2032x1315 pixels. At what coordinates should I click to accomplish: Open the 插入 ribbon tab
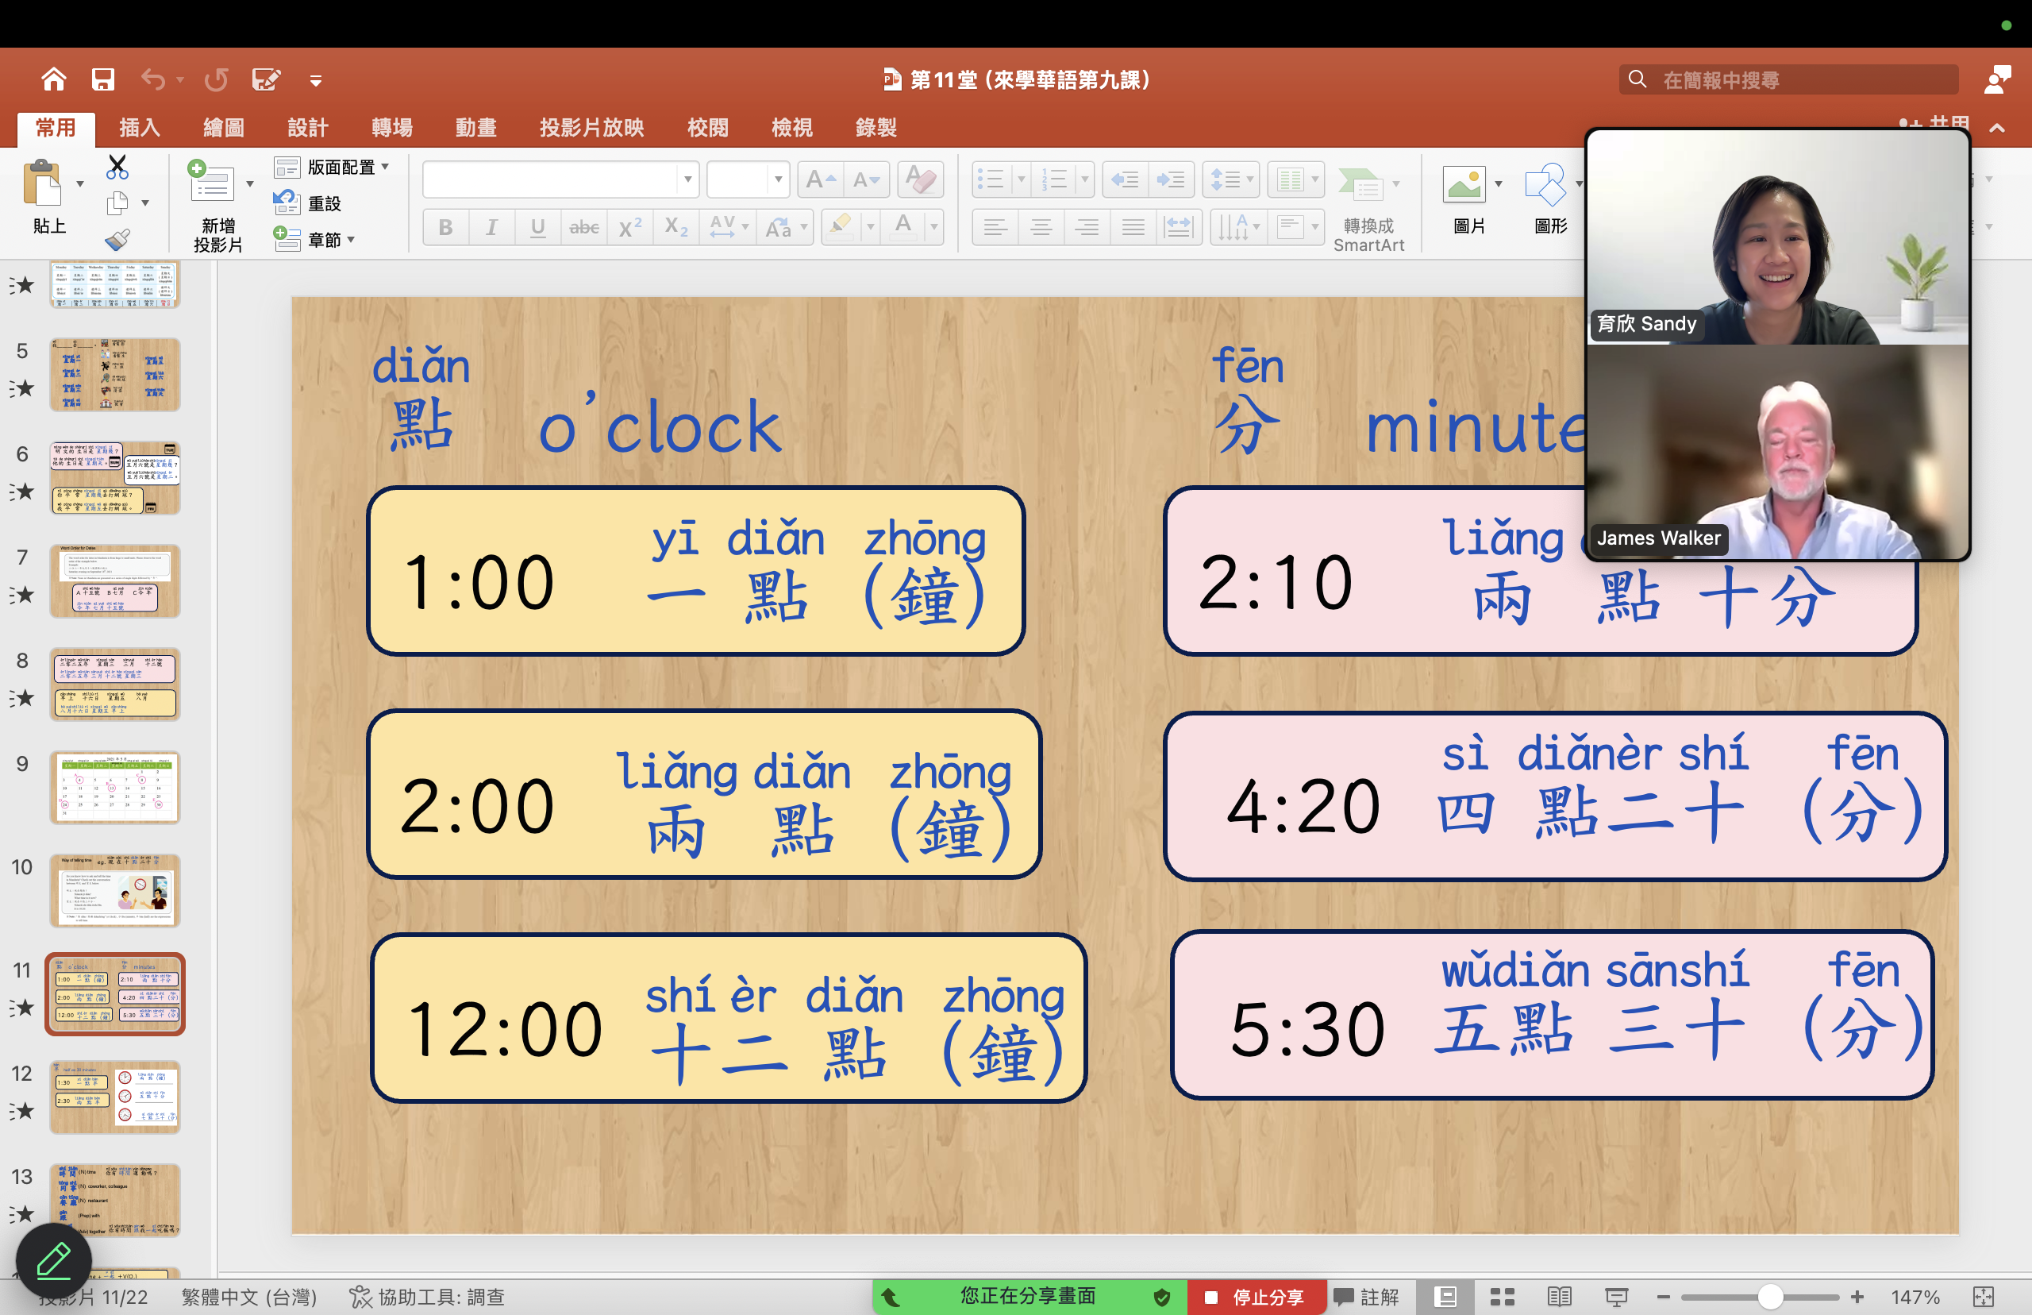pos(139,128)
